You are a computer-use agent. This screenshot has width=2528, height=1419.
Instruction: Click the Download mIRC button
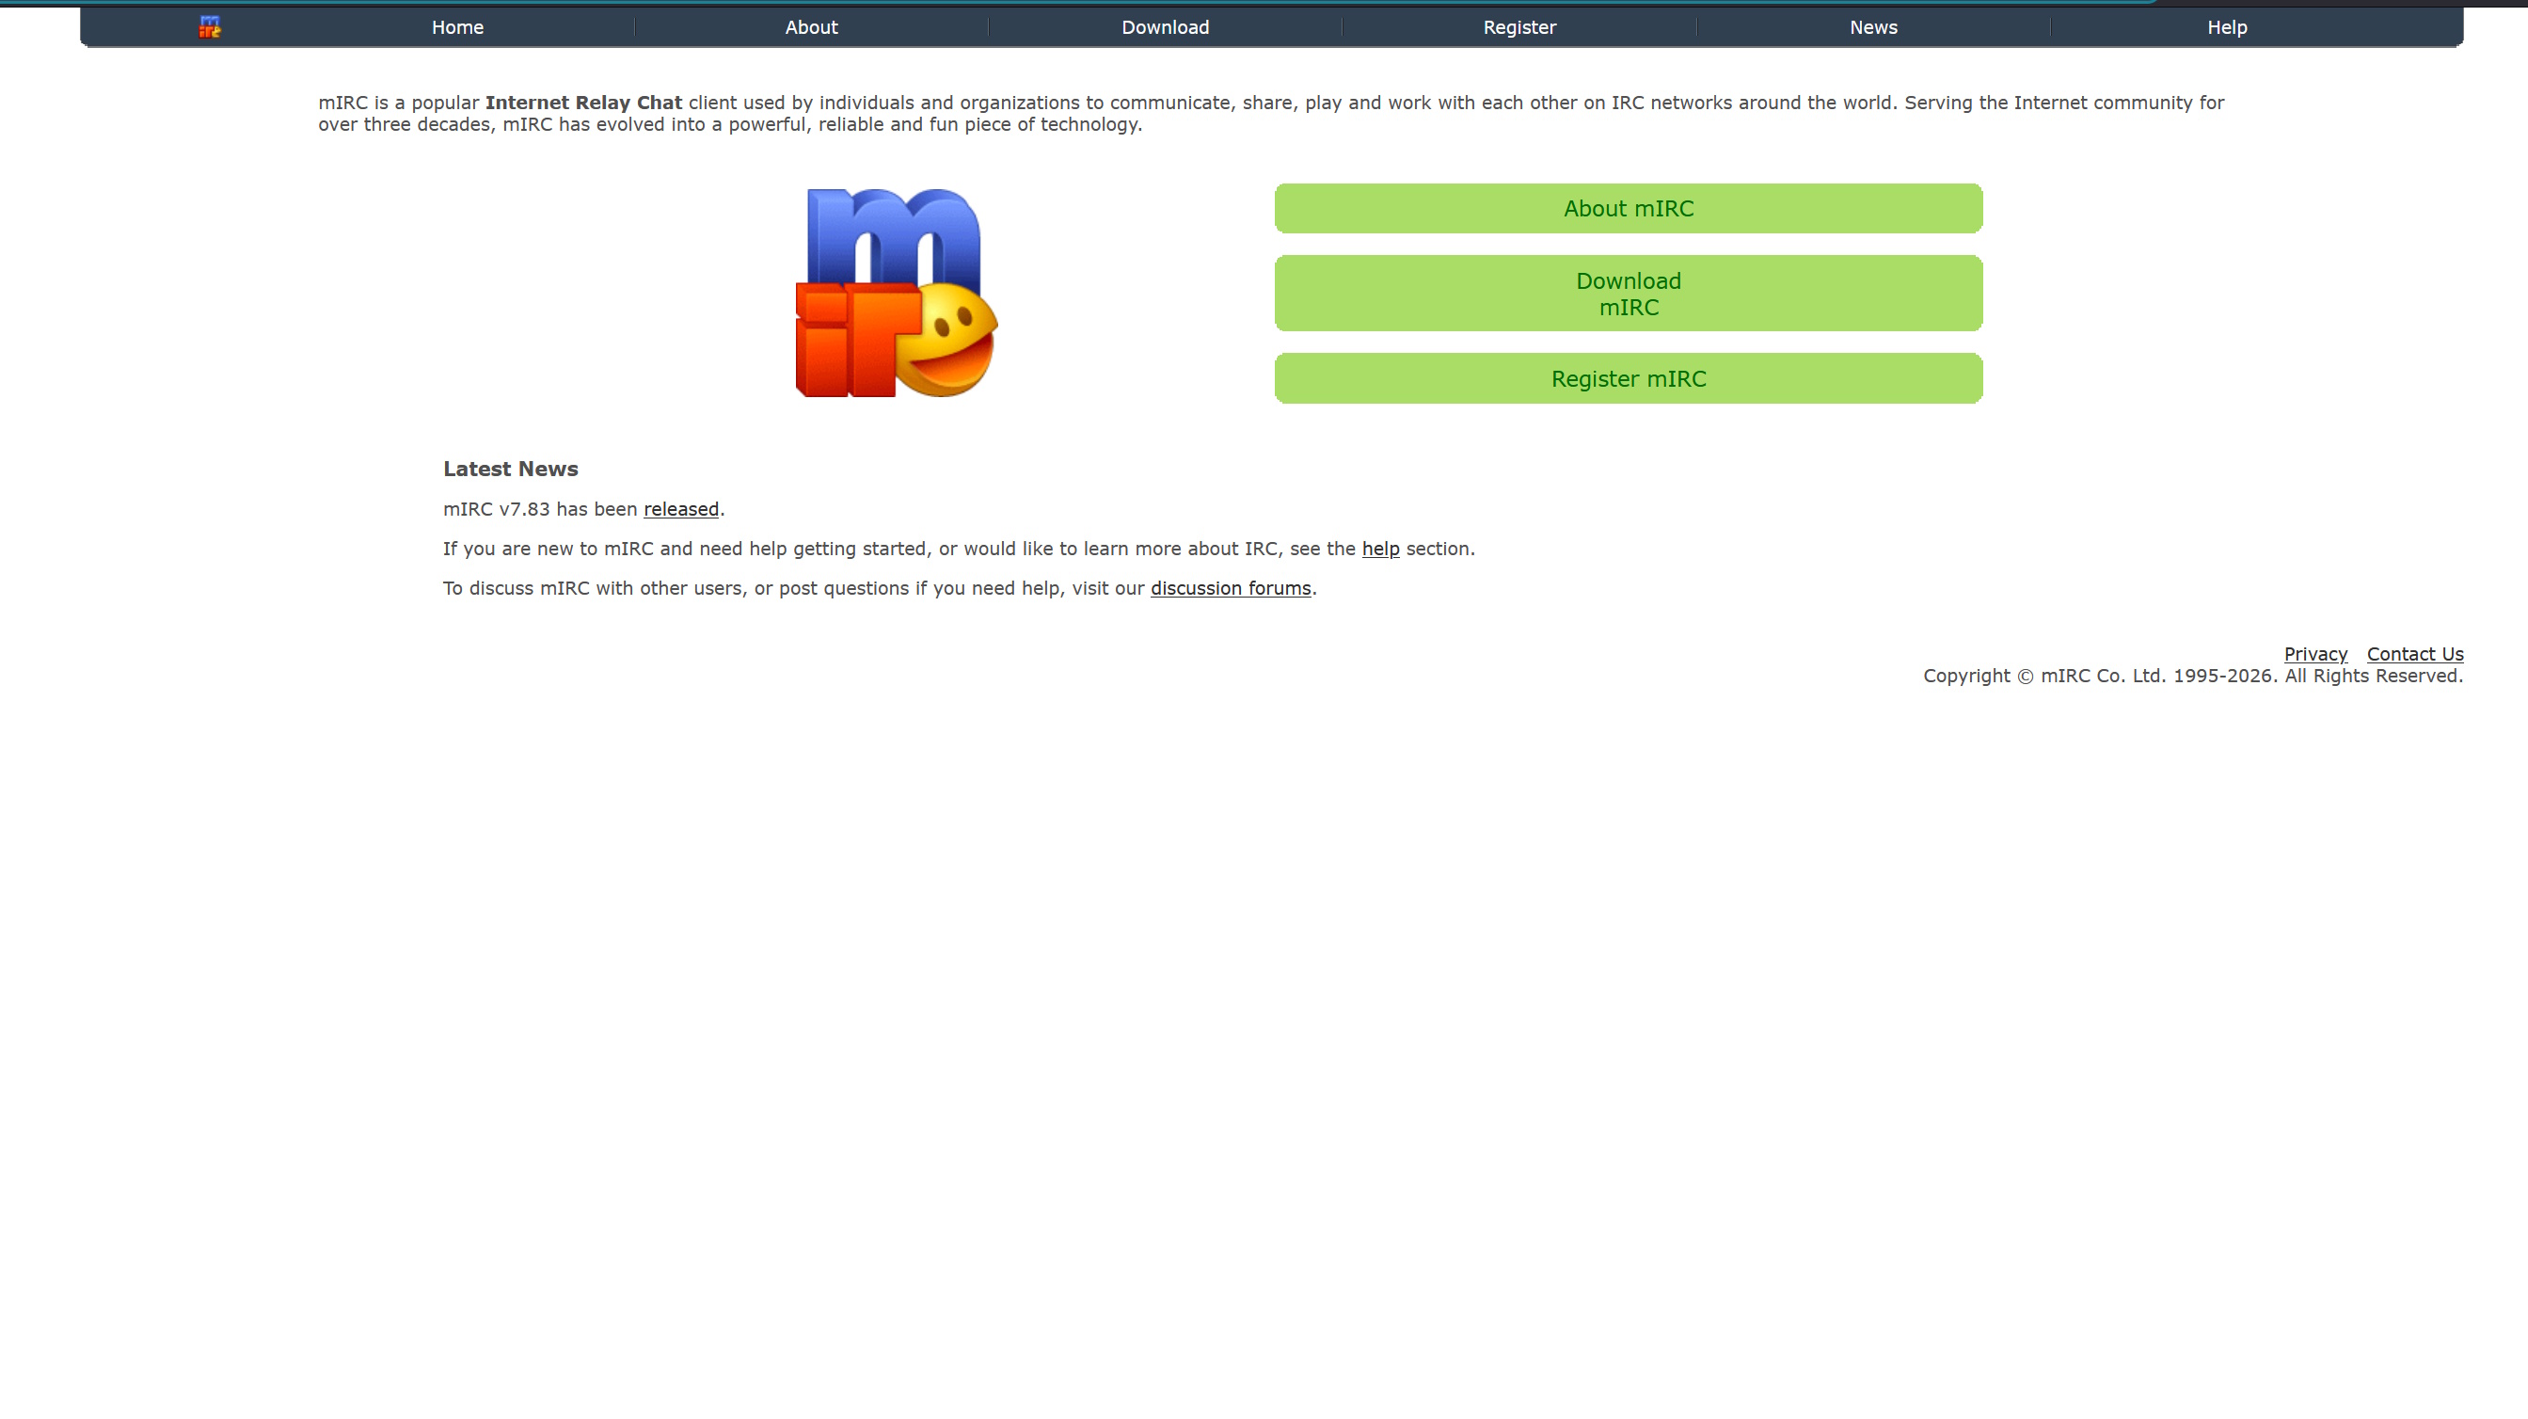1628,293
